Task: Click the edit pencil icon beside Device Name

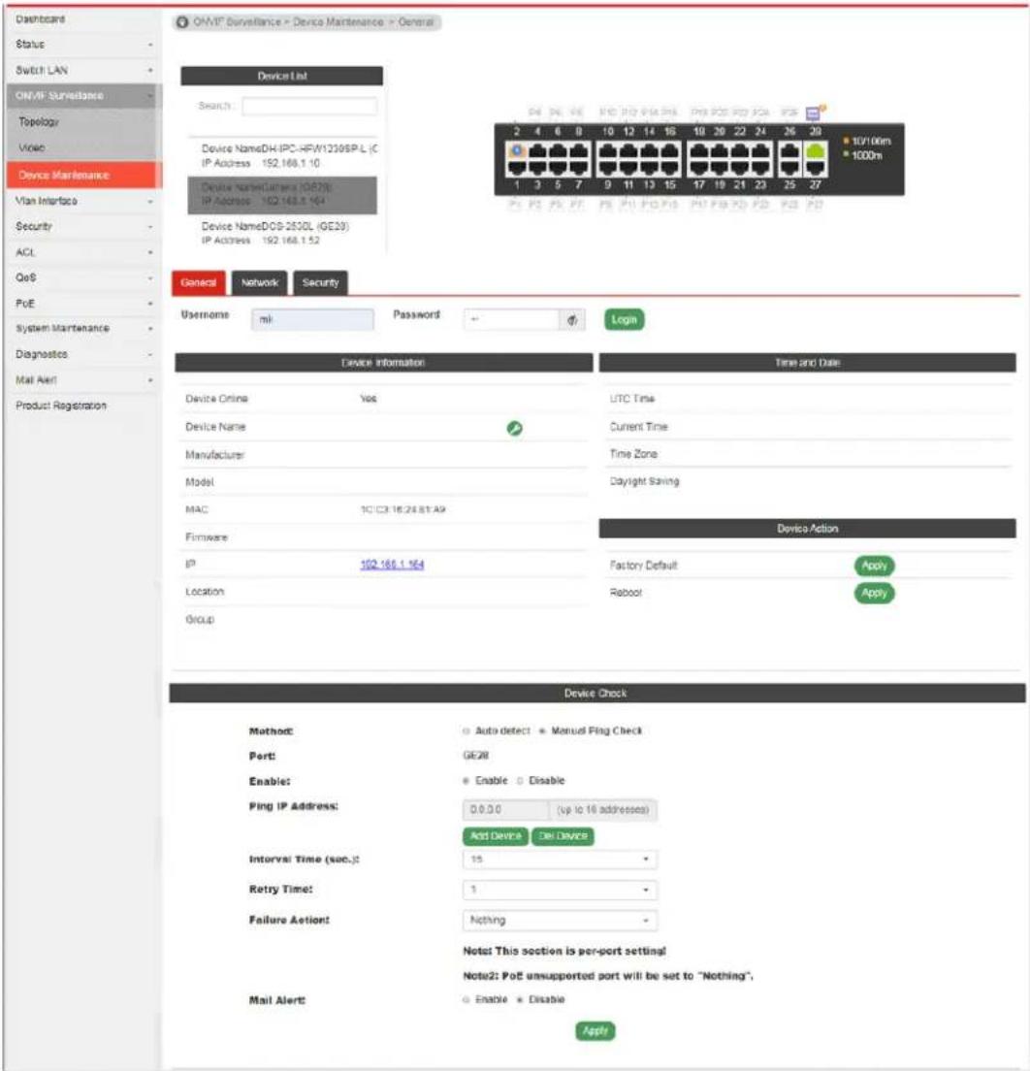Action: coord(514,428)
